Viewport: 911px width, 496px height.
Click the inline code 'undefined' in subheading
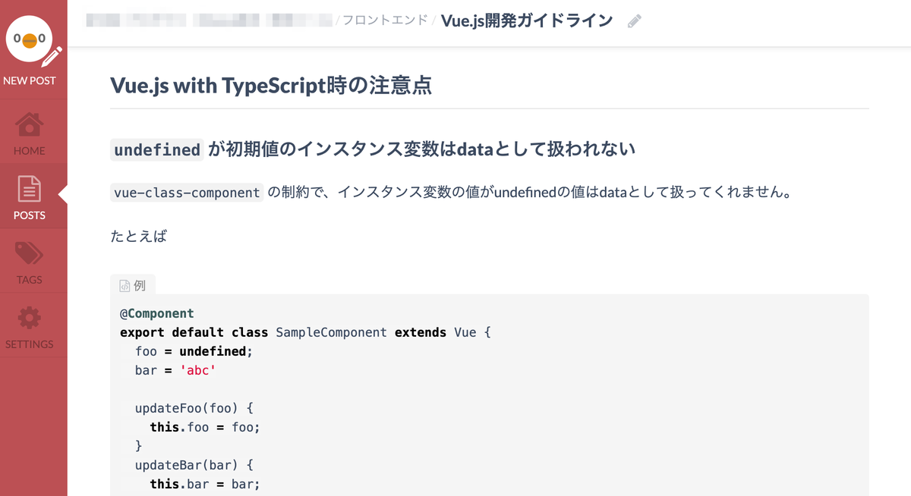coord(157,150)
